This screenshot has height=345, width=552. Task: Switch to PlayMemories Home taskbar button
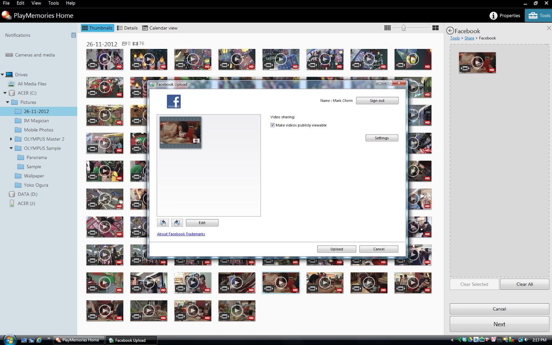pos(78,340)
